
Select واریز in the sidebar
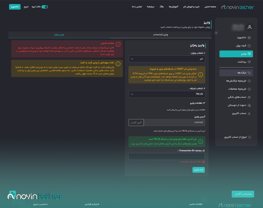point(236,54)
